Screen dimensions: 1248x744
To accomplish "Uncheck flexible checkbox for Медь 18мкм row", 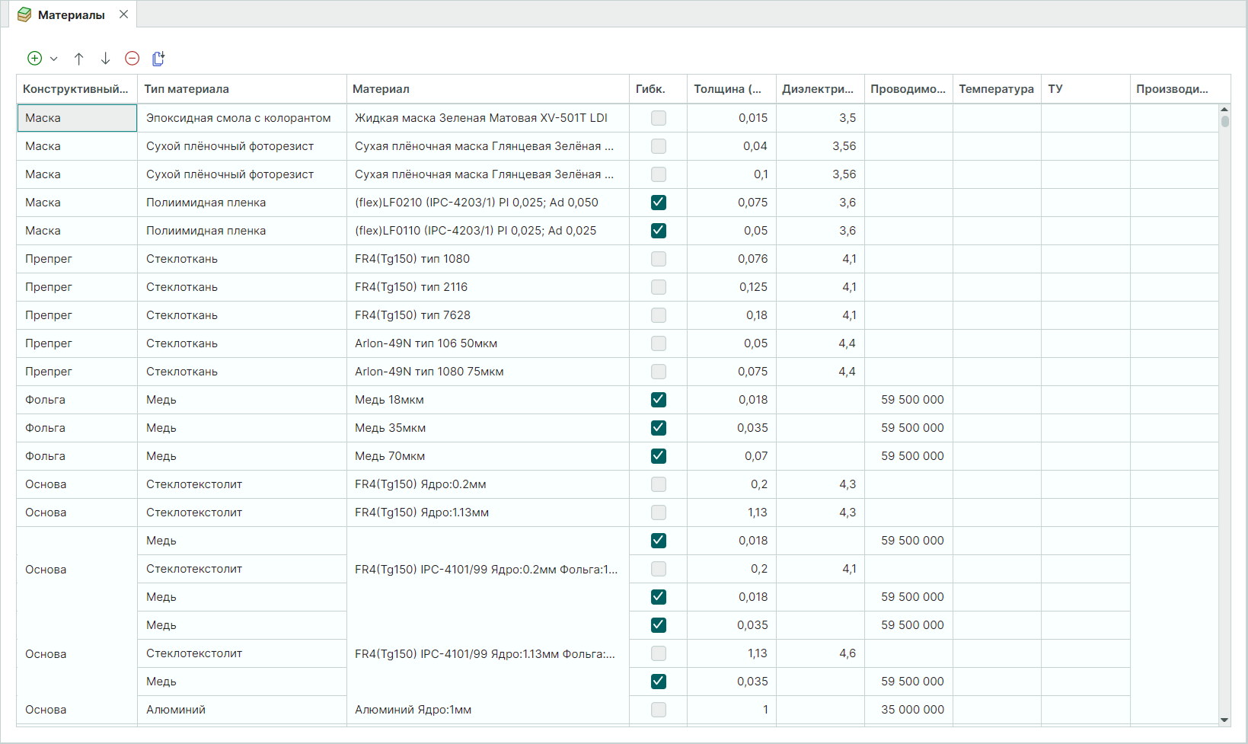I will coord(659,400).
